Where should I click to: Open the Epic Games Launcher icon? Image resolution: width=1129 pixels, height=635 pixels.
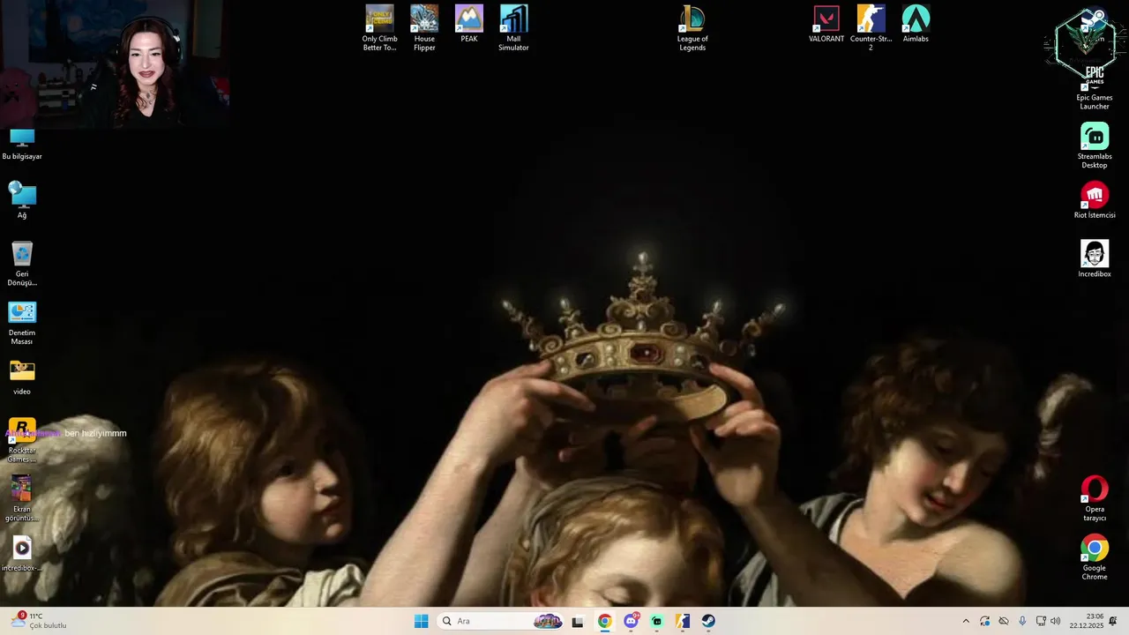click(x=1095, y=87)
